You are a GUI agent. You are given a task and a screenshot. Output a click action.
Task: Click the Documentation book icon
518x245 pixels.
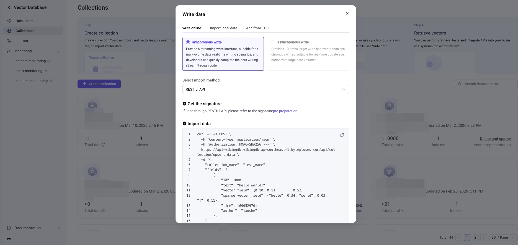click(x=9, y=228)
